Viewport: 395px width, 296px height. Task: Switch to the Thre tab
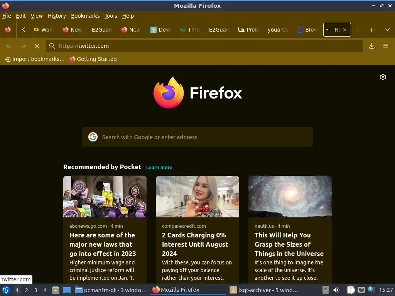191,30
